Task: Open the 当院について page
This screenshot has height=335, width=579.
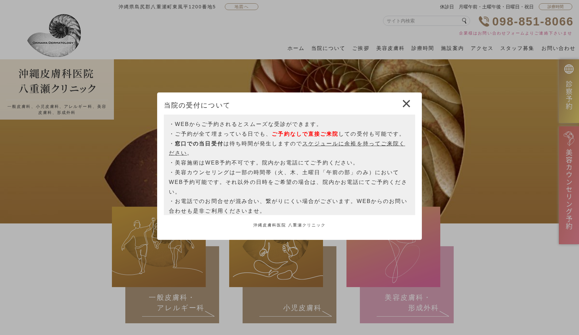Action: pos(327,48)
